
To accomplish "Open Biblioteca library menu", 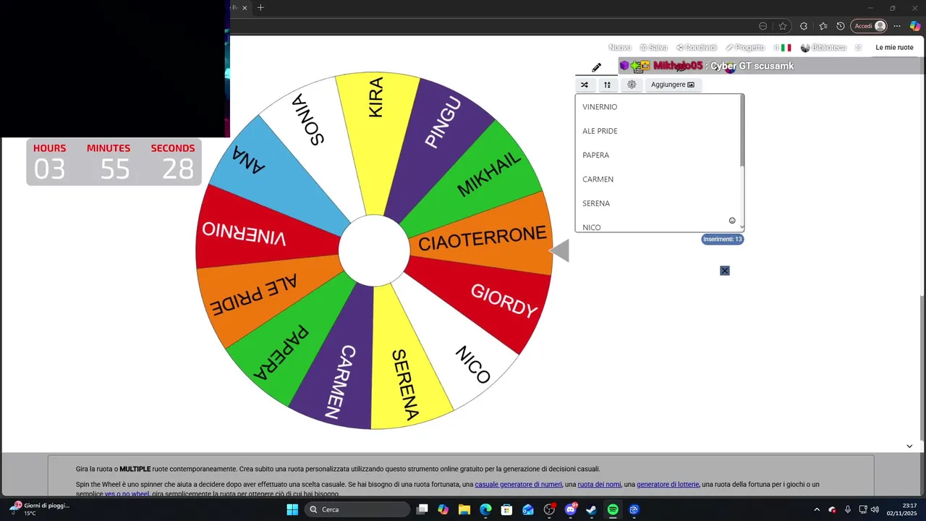I will click(x=823, y=48).
